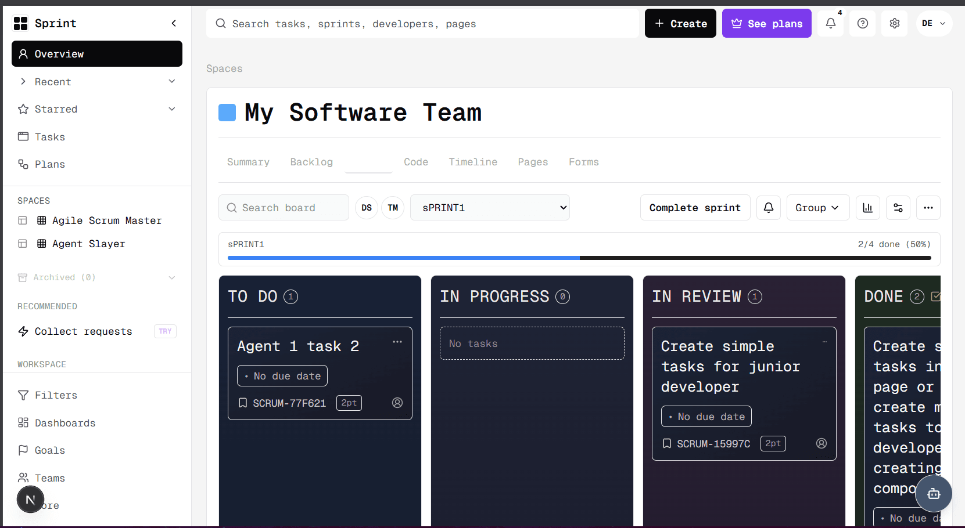Switch to the Code tab

pyautogui.click(x=416, y=162)
